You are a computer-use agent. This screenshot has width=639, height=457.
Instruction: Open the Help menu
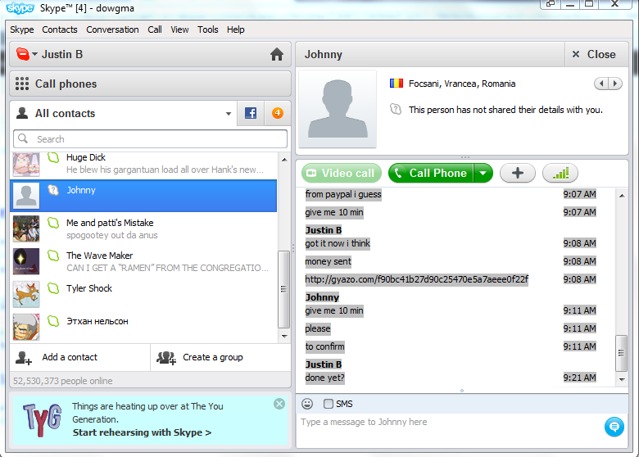pos(236,29)
